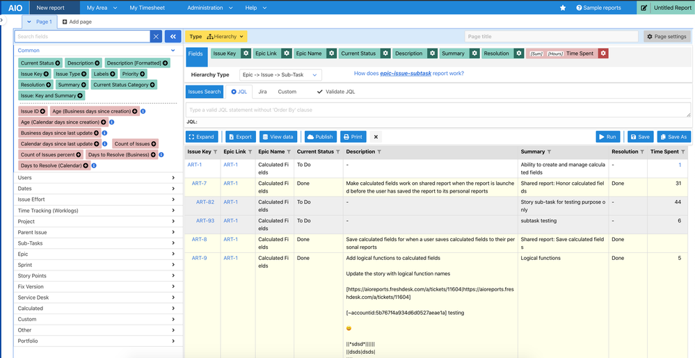The height and width of the screenshot is (358, 695).
Task: Switch to the Jira search tab
Action: pos(262,92)
